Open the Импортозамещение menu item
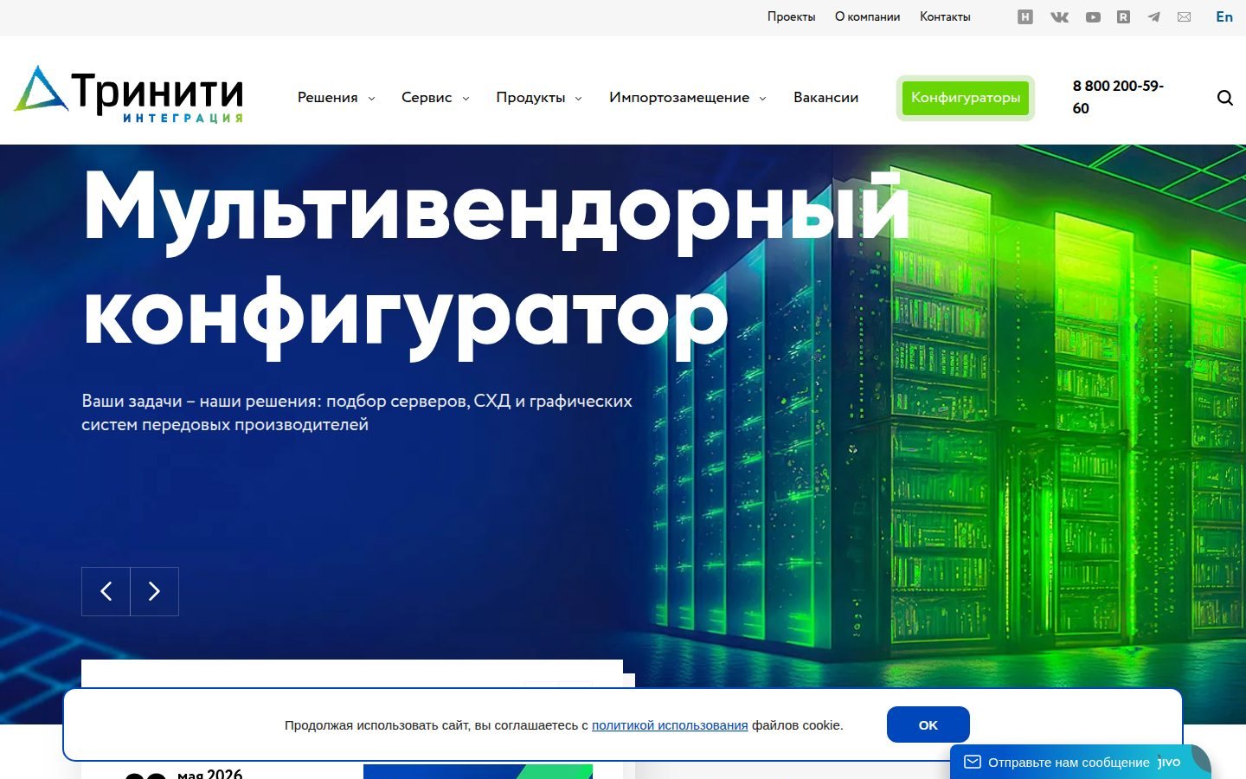The image size is (1246, 779). point(679,98)
